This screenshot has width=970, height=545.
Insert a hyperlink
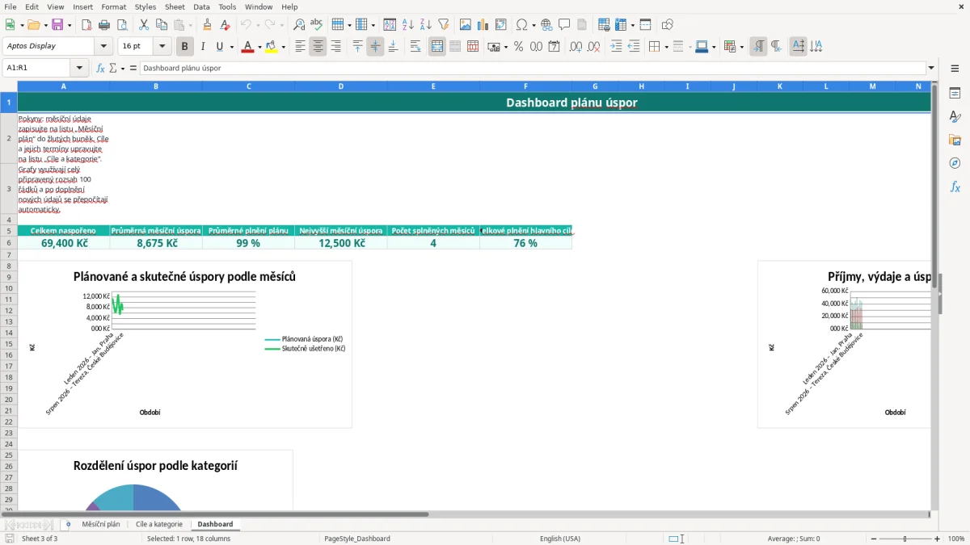pos(546,25)
